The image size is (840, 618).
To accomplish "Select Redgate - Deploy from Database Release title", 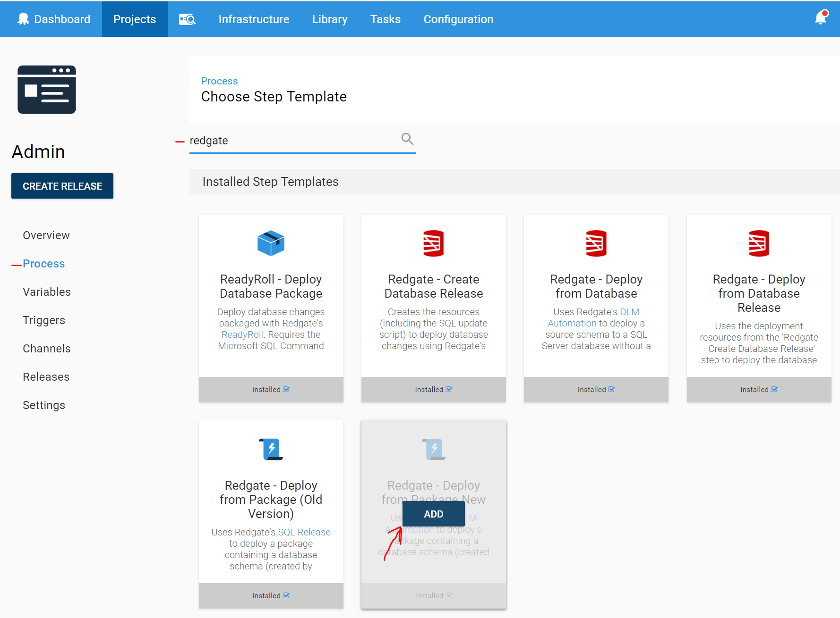I will [759, 293].
